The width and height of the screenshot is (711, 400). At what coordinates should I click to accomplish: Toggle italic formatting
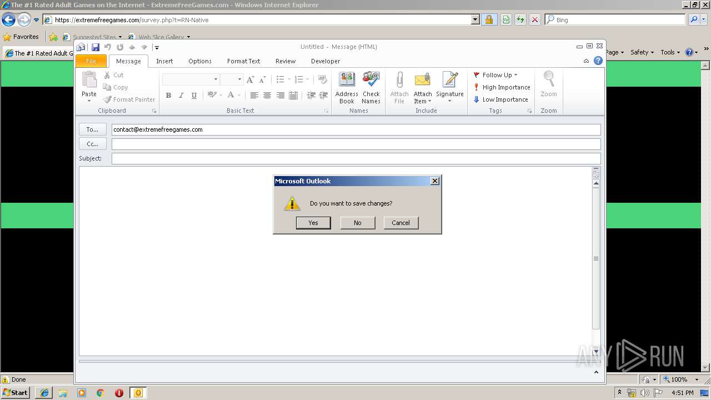pyautogui.click(x=181, y=96)
